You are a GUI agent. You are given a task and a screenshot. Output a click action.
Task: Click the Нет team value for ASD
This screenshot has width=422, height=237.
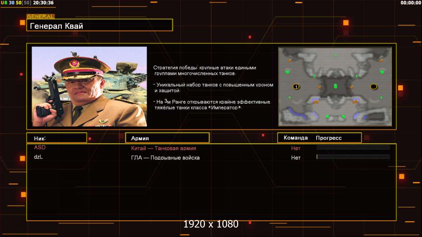pos(295,148)
